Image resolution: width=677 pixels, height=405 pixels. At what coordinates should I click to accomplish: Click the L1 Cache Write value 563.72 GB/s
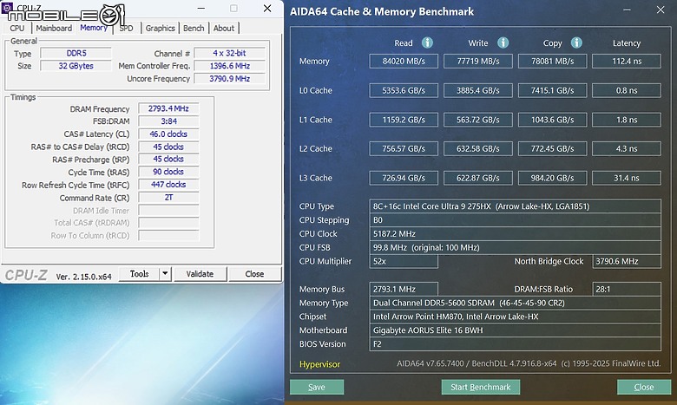(478, 120)
